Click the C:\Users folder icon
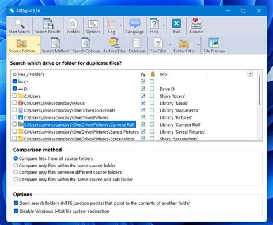Screen dimensions: 273x225 21,96
